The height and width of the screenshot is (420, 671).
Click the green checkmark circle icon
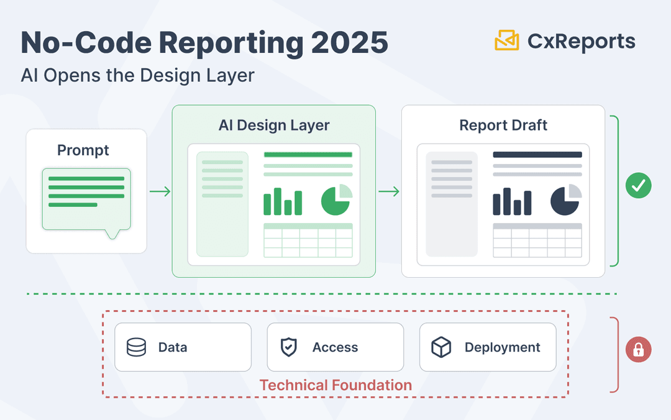click(639, 185)
